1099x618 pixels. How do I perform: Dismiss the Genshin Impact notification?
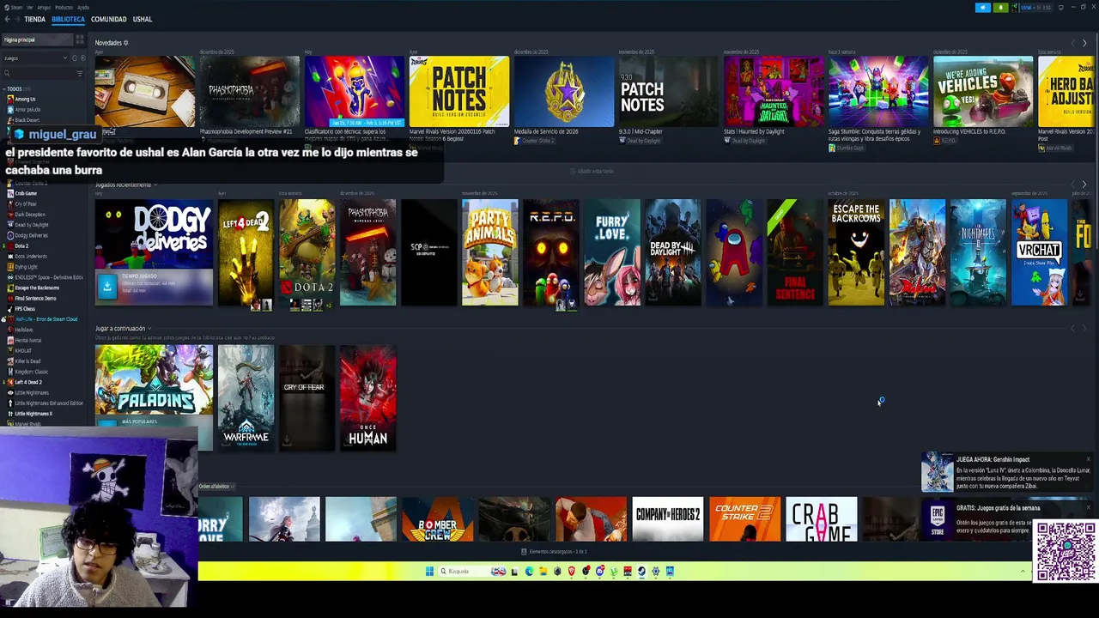pos(1088,459)
